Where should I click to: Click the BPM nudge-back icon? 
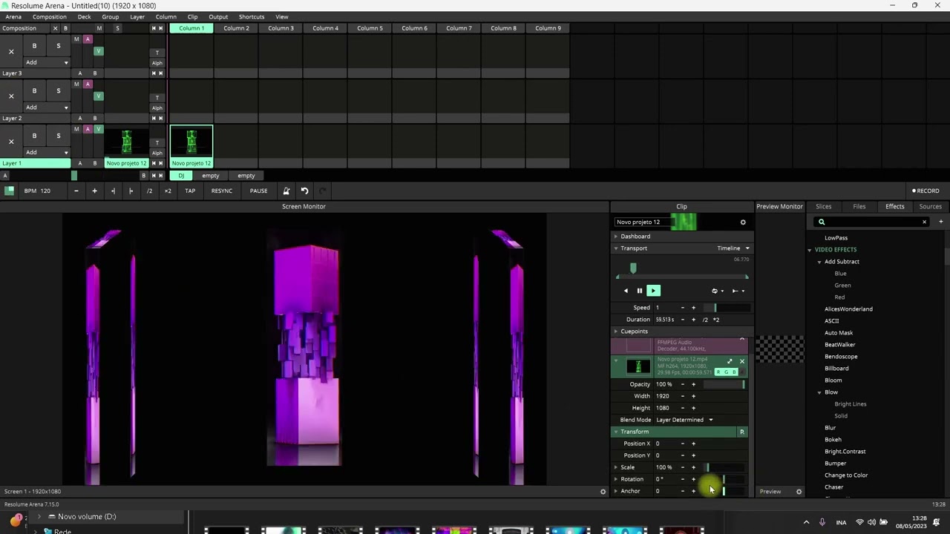[113, 191]
